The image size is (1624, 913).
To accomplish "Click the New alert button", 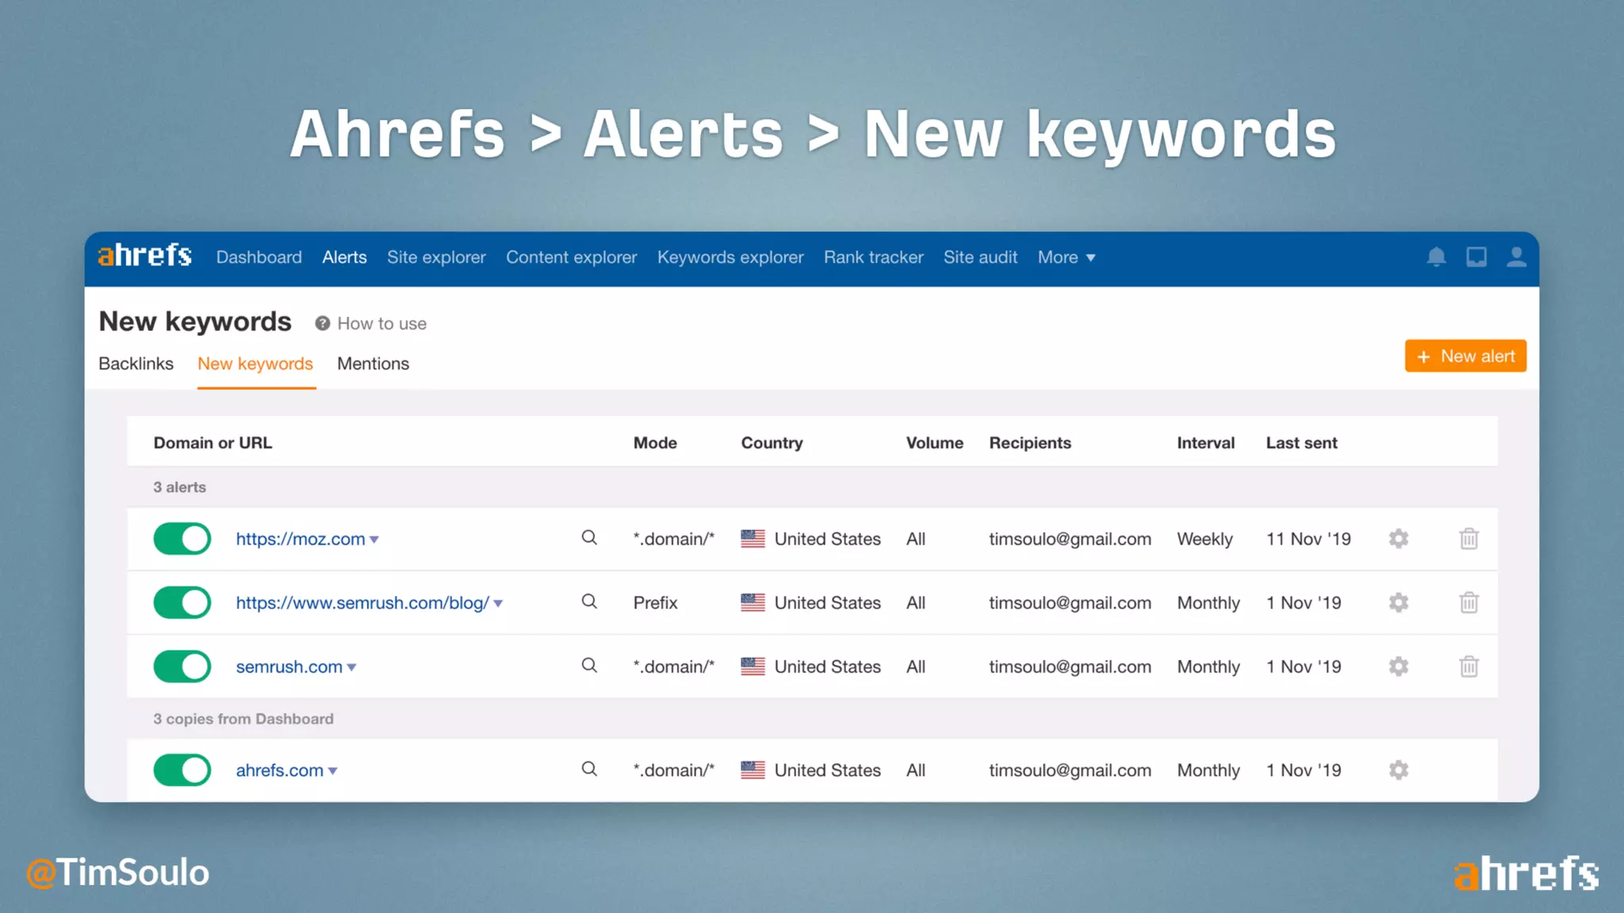I will tap(1465, 357).
